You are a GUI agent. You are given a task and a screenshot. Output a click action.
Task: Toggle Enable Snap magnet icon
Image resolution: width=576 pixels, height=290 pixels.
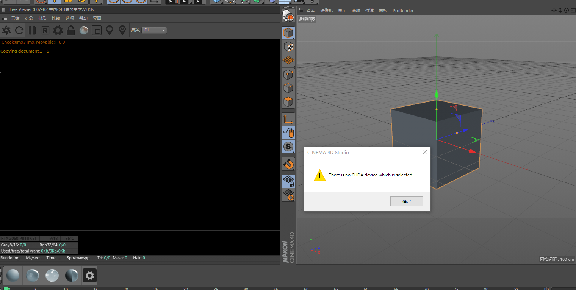coord(288,164)
